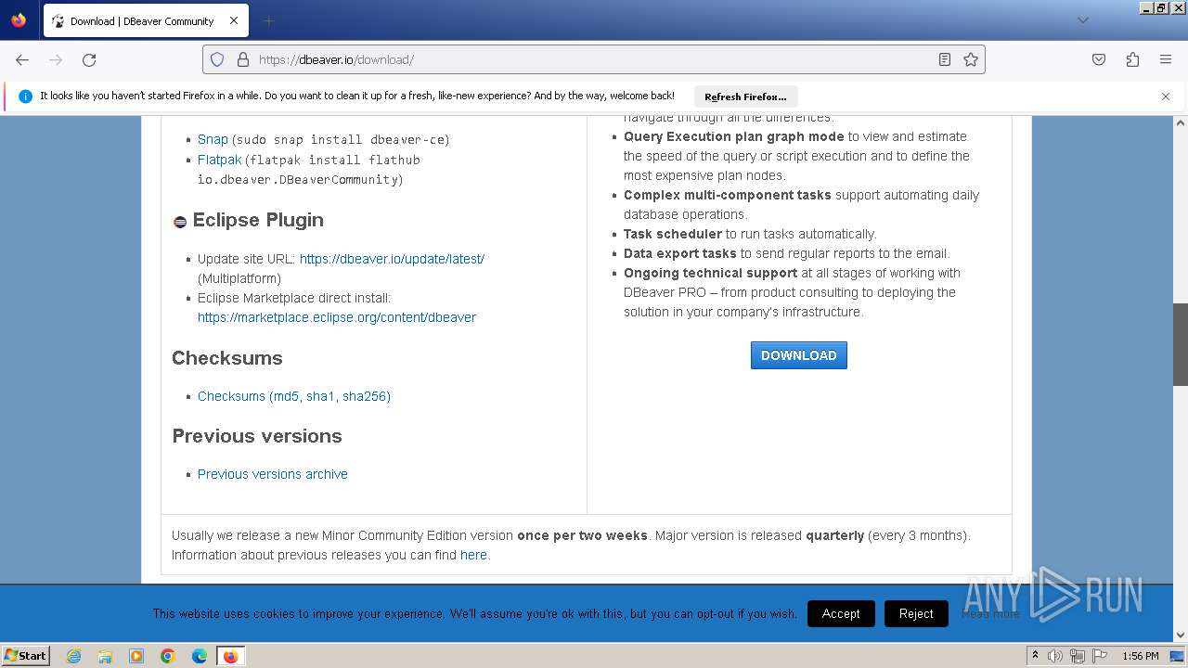
Task: Open Checksums (md5, sha1, sha256) link
Action: tap(294, 396)
